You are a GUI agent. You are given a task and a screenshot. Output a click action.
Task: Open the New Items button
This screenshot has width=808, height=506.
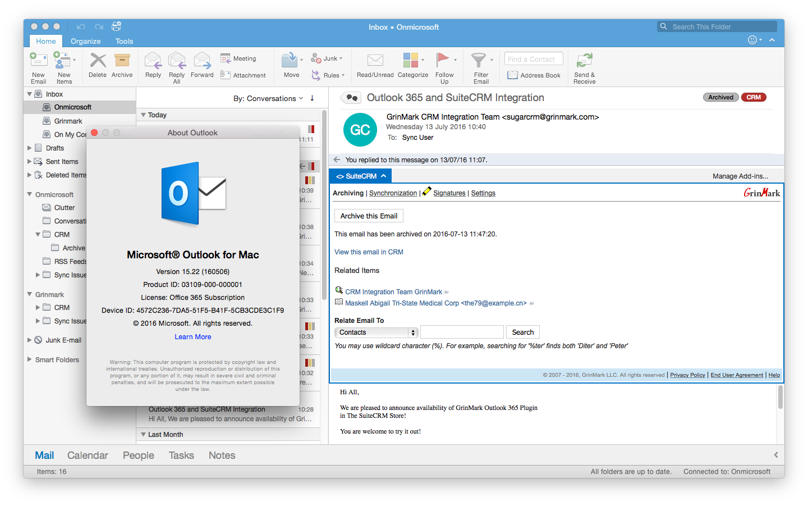[64, 67]
